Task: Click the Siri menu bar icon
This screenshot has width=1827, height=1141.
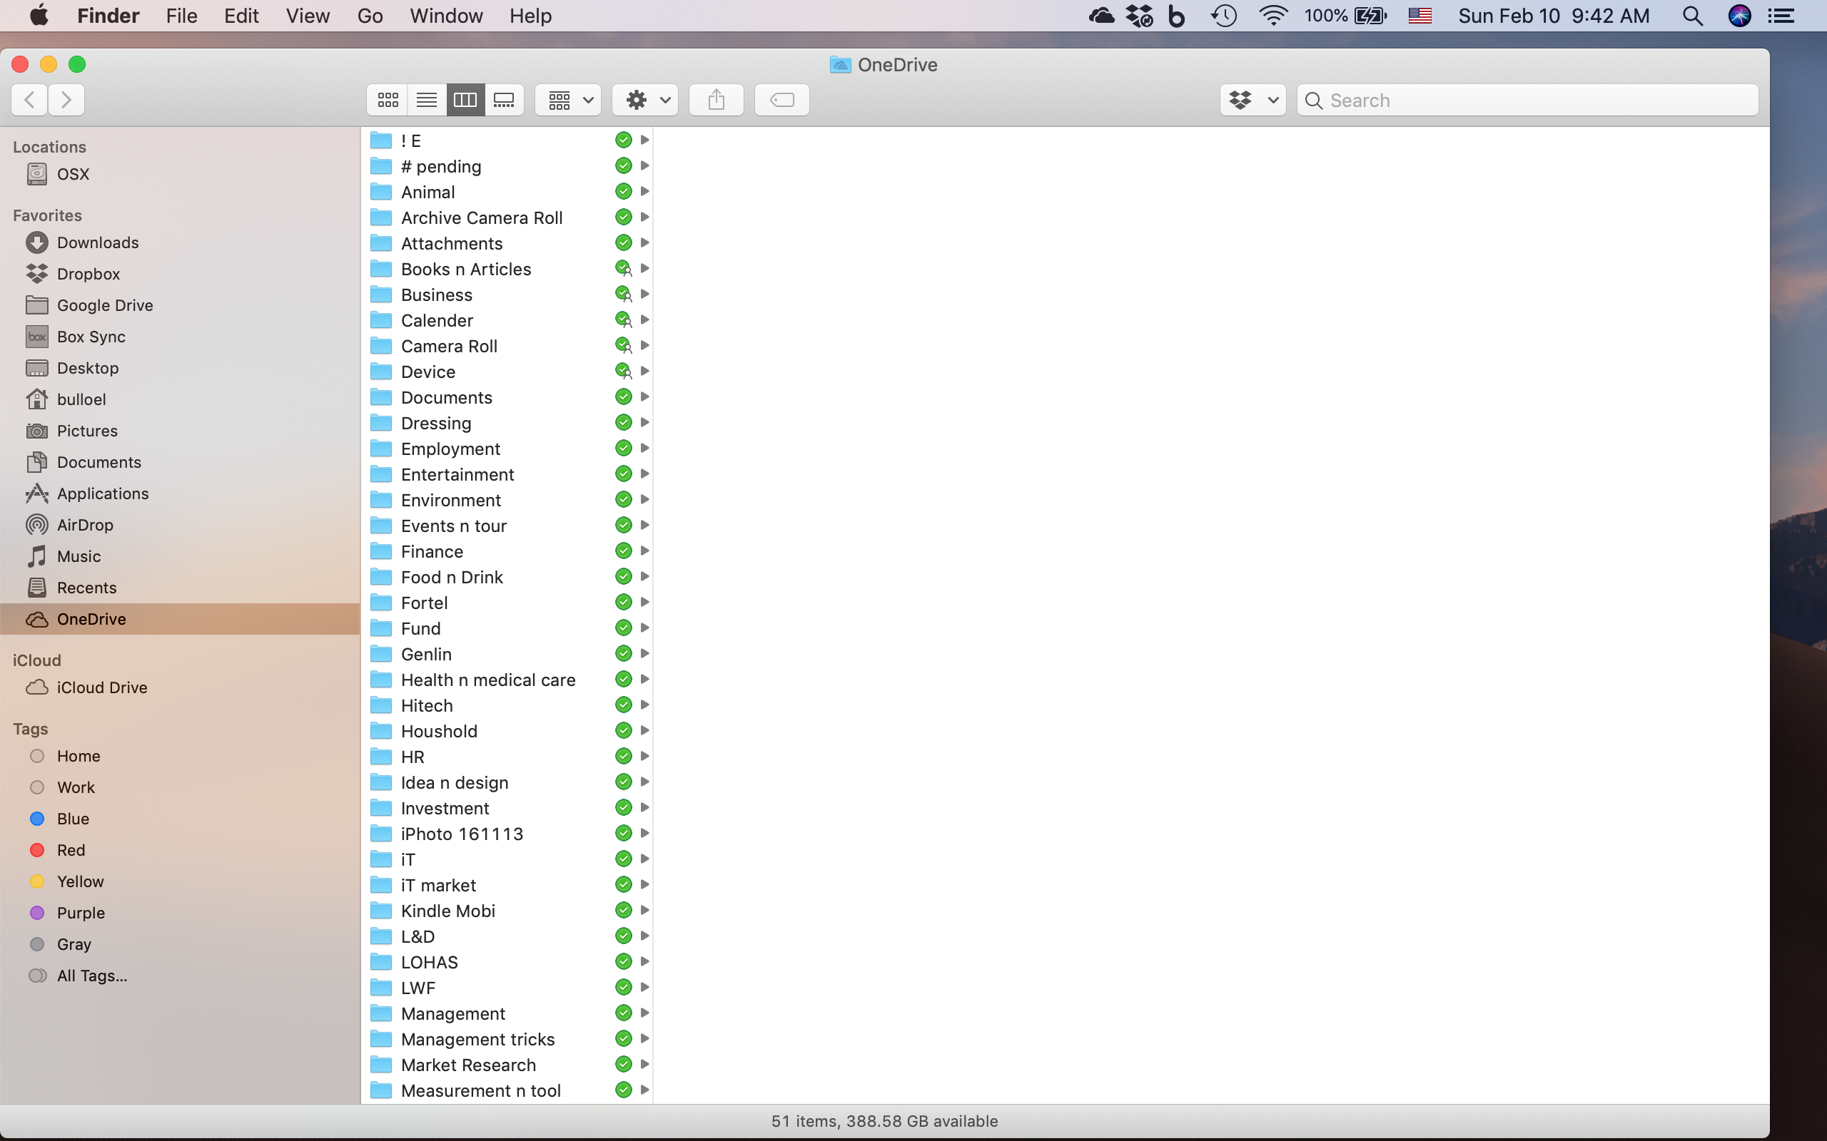Action: coord(1739,16)
